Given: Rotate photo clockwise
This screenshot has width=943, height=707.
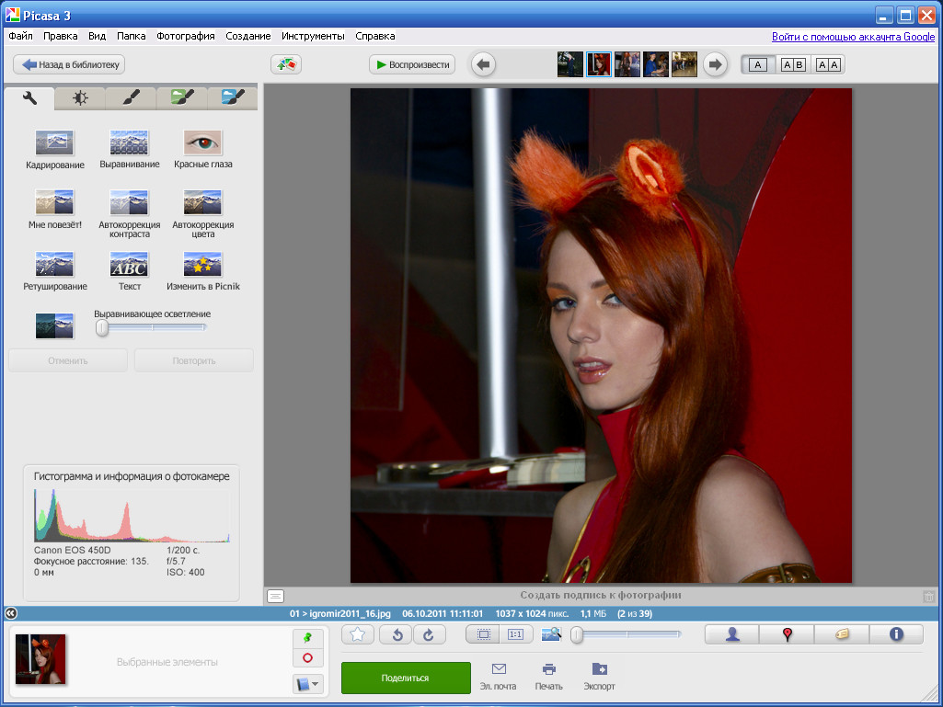Looking at the screenshot, I should 429,634.
